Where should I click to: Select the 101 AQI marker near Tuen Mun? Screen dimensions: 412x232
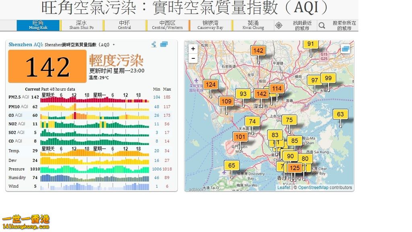[240, 137]
